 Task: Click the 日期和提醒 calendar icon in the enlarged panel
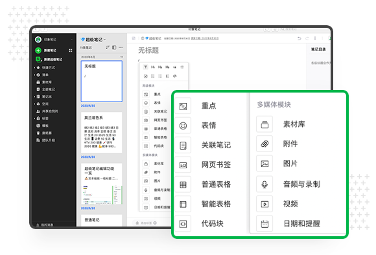coord(264,224)
